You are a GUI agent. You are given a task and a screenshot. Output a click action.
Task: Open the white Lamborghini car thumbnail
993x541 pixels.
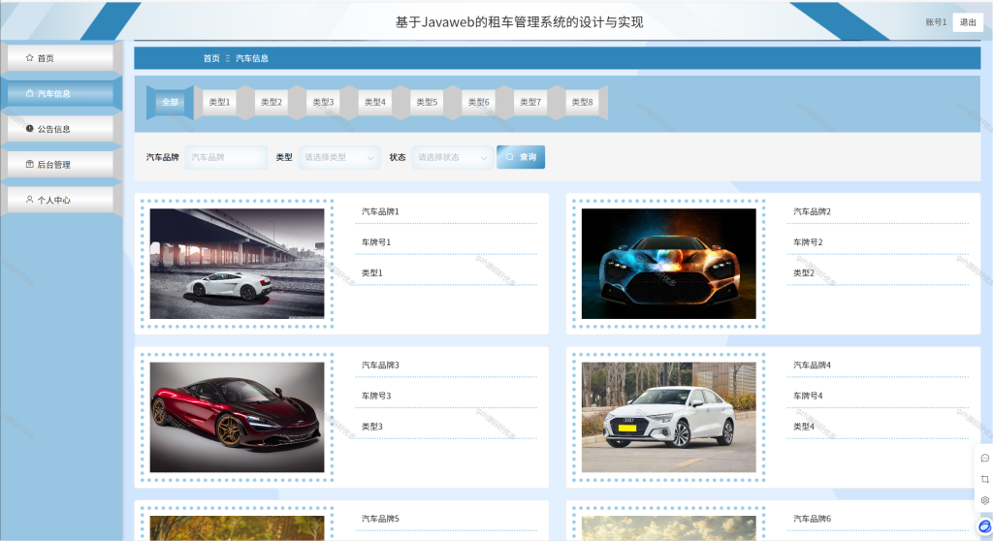point(237,264)
